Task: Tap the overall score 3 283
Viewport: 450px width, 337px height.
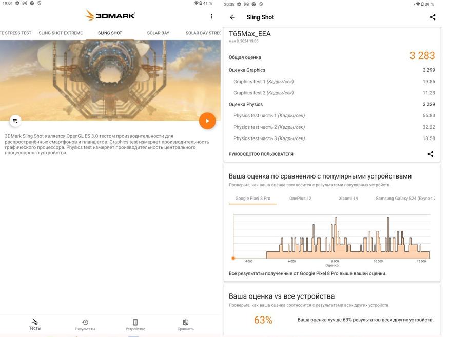Action: 422,55
